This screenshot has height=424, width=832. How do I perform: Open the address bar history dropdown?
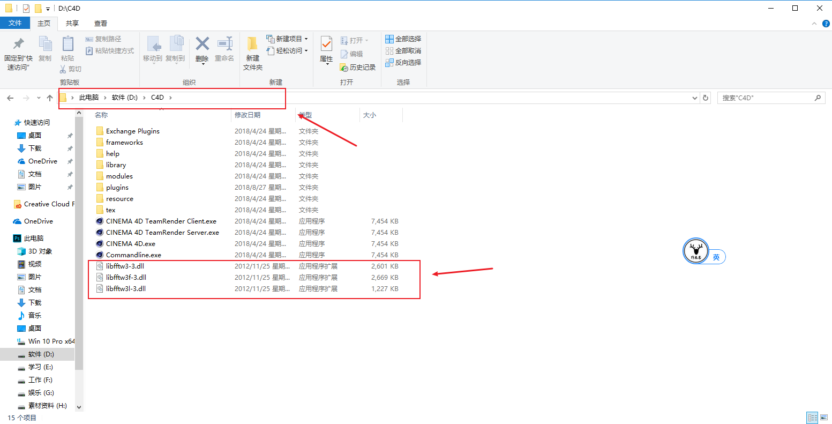click(x=695, y=98)
